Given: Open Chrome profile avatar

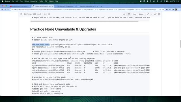Looking at the screenshot, I should click(176, 10).
